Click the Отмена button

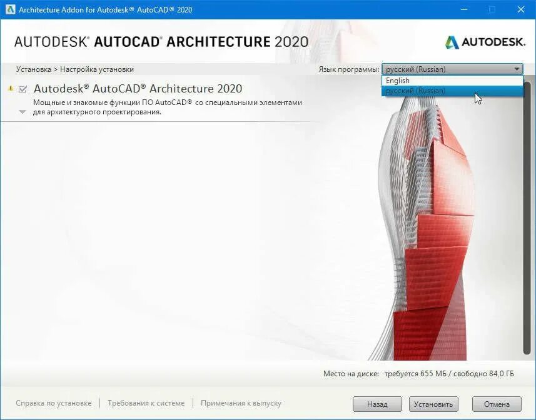(497, 404)
